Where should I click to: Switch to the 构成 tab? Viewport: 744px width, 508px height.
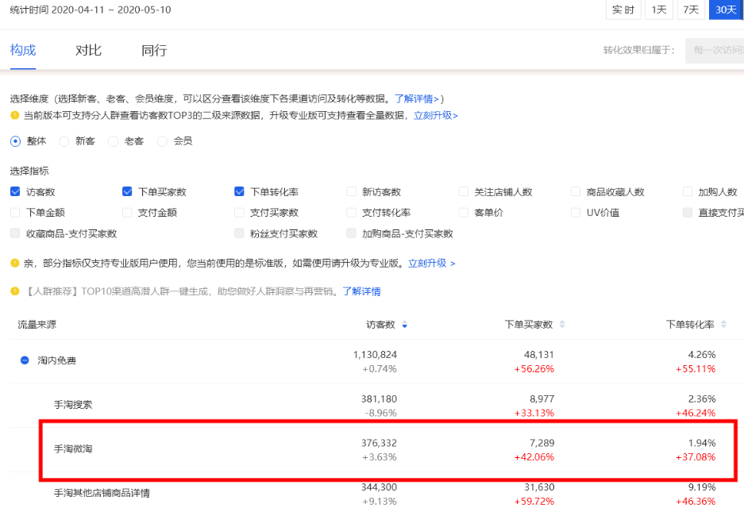click(23, 50)
